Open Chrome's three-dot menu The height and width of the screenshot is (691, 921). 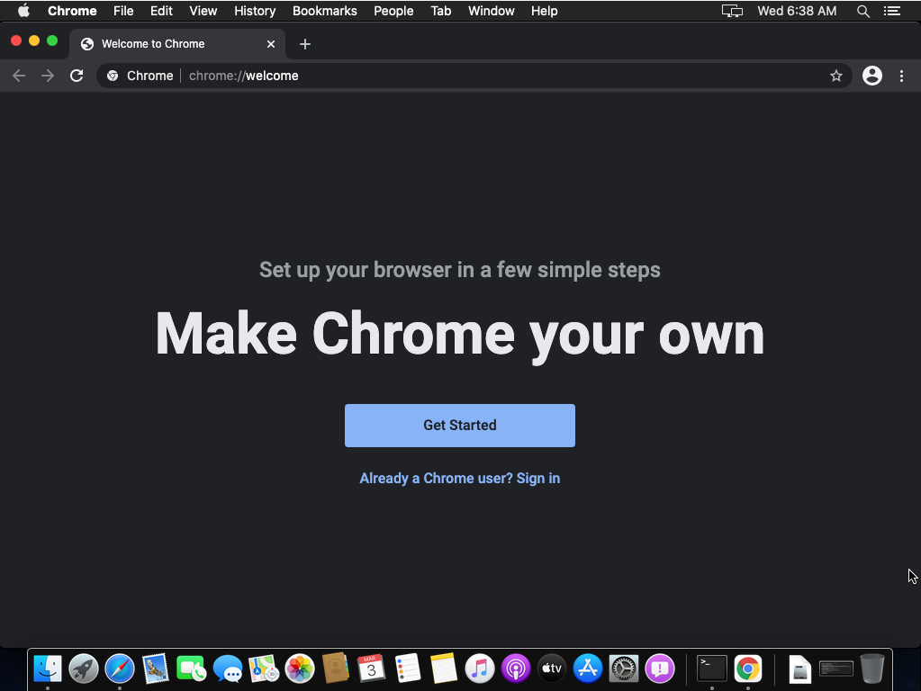(x=901, y=76)
